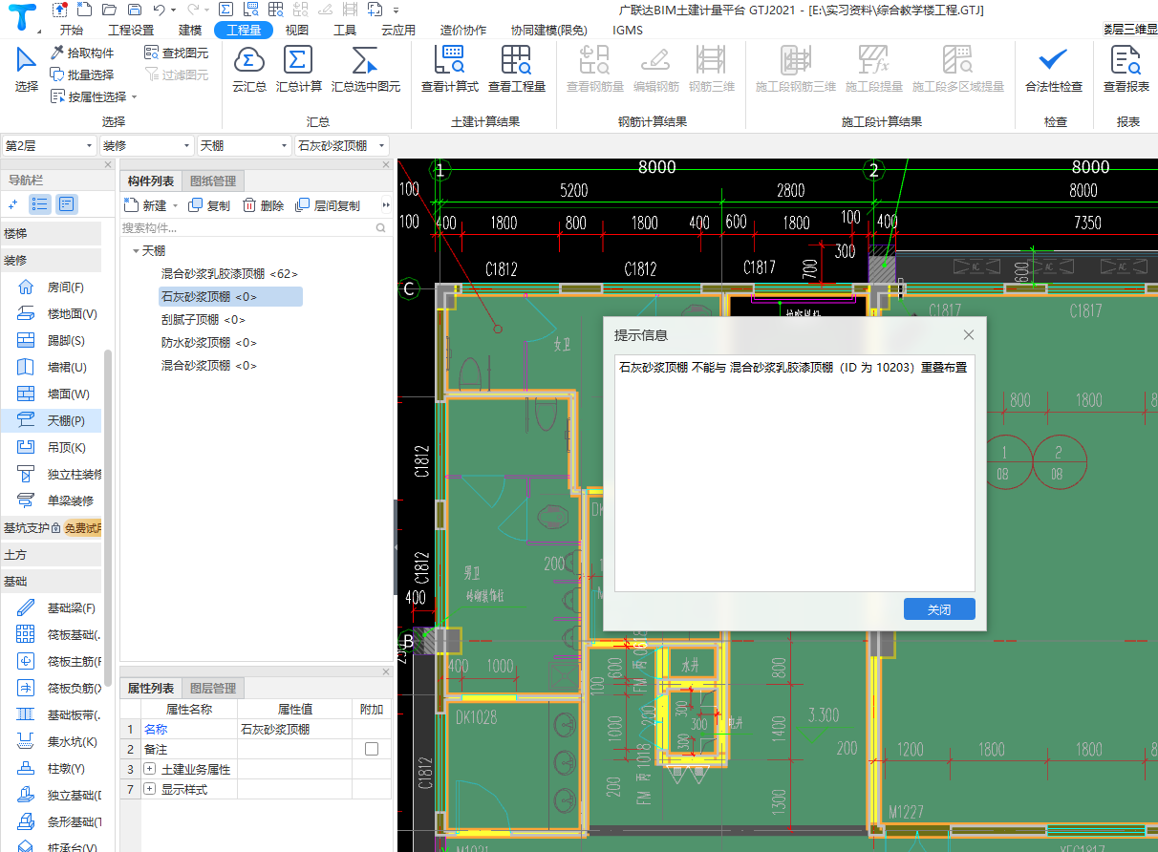Open the 云应用 ribbon tab
The height and width of the screenshot is (852, 1158).
point(397,30)
